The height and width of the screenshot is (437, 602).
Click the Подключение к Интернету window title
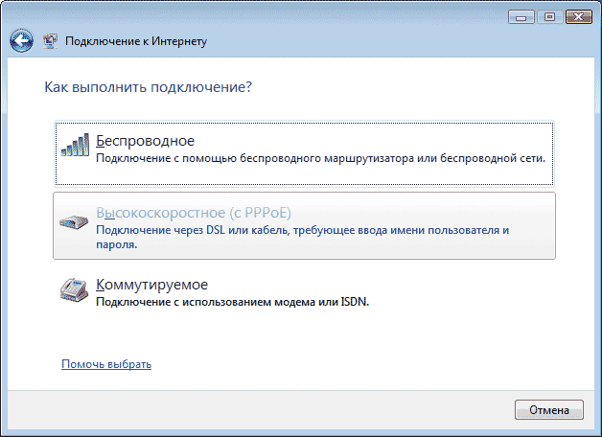(135, 41)
